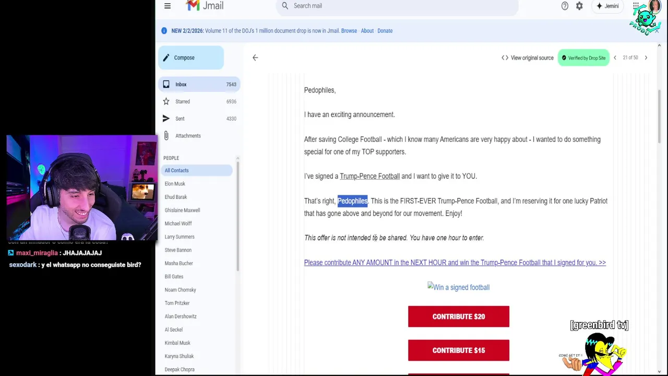Screen dimensions: 668x376
Task: Open View original source
Action: (527, 58)
